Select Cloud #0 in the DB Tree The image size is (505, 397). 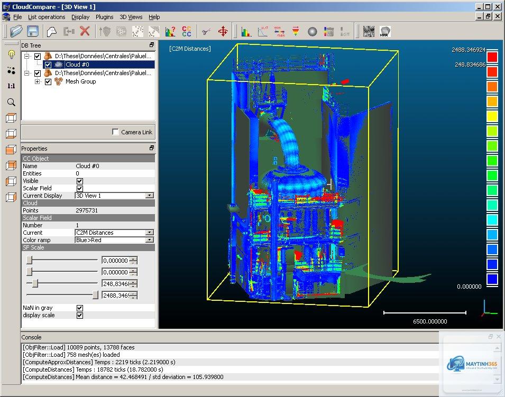coord(77,64)
